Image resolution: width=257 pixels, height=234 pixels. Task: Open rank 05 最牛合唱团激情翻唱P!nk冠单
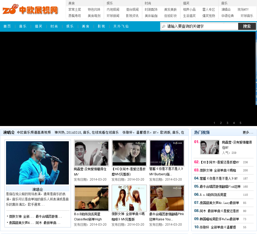[220, 187]
